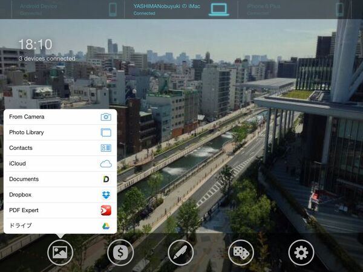Choose From Camera menu entry
The image size is (363, 272).
coord(60,117)
